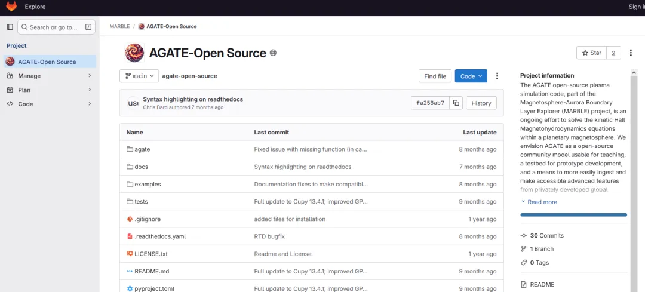Open the agate folder
Image resolution: width=645 pixels, height=292 pixels.
click(x=142, y=149)
